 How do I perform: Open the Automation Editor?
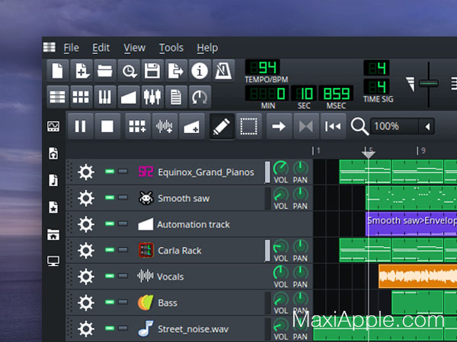[128, 97]
